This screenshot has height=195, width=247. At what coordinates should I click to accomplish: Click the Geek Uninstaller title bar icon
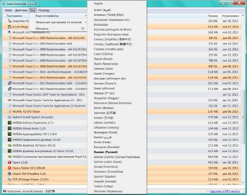(4, 3)
